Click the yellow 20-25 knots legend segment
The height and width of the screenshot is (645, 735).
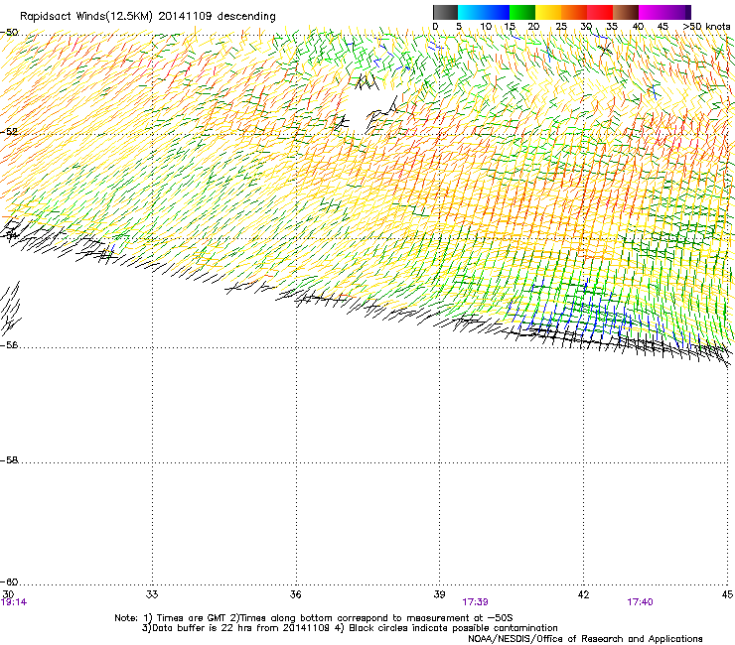(x=548, y=12)
